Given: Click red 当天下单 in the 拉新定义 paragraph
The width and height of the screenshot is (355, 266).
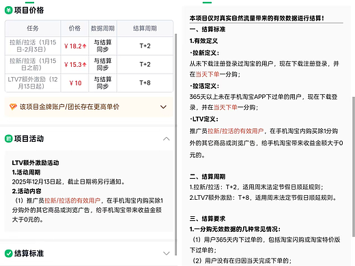Looking at the screenshot, I should [x=208, y=74].
